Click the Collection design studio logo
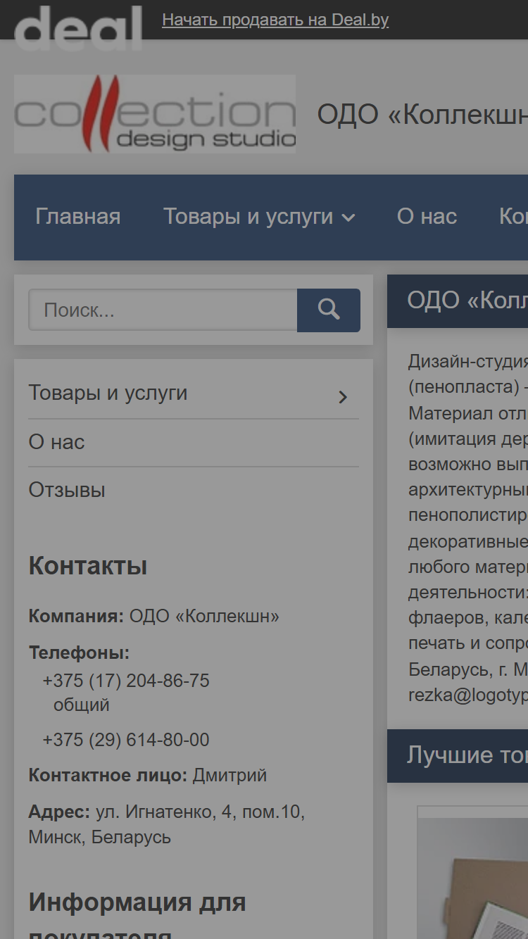Screen dimensions: 528x939 (155, 114)
